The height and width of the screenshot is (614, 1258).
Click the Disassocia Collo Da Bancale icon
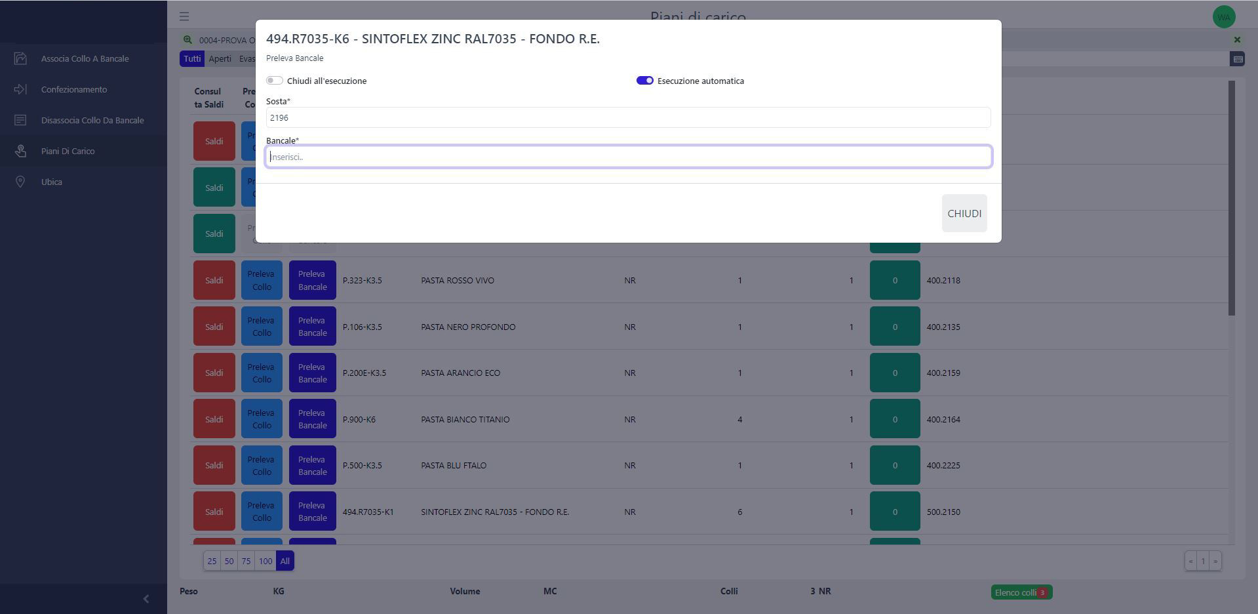click(x=20, y=120)
